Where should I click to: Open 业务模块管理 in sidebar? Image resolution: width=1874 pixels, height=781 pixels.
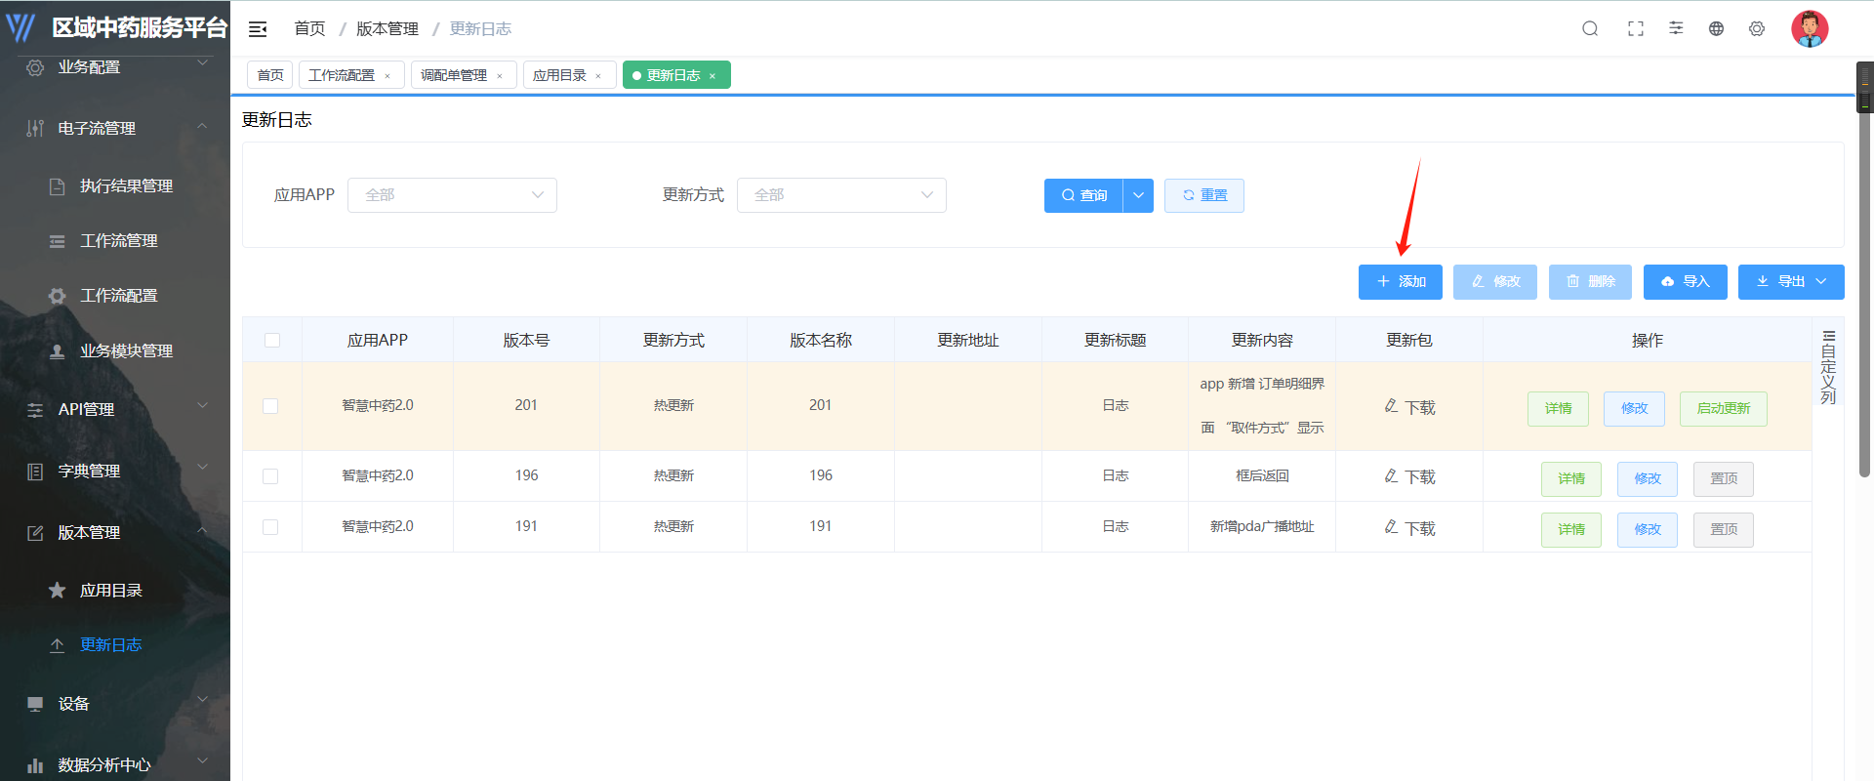pos(115,350)
